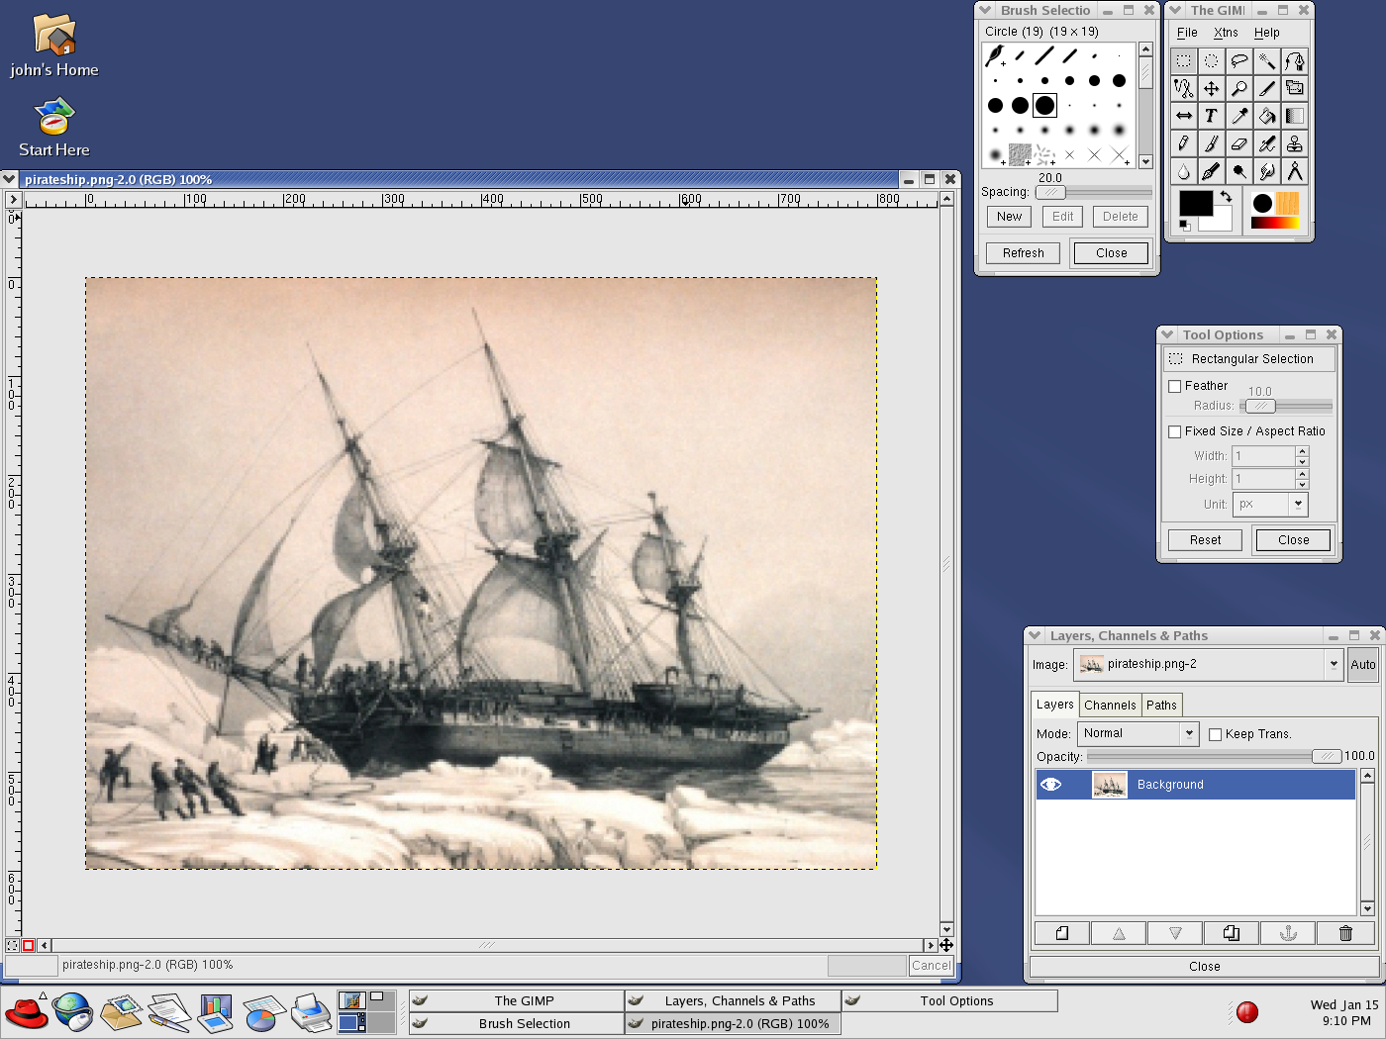The height and width of the screenshot is (1039, 1386).
Task: Expand the Image selector dropdown
Action: pyautogui.click(x=1334, y=664)
